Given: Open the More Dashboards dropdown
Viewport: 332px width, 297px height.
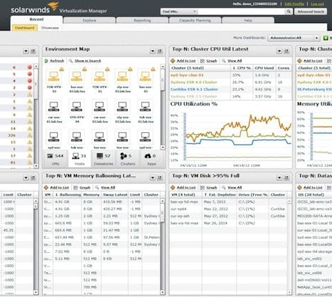Looking at the screenshot, I should (293, 38).
